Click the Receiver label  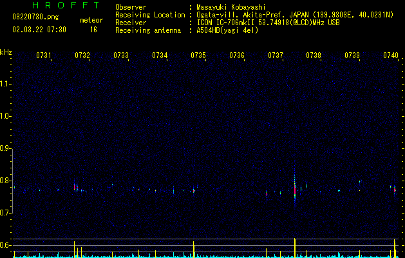(131, 23)
